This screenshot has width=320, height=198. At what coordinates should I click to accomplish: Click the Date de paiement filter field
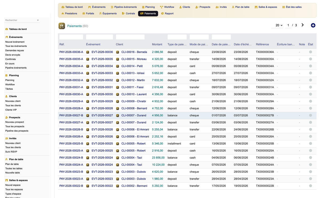[x=221, y=37]
